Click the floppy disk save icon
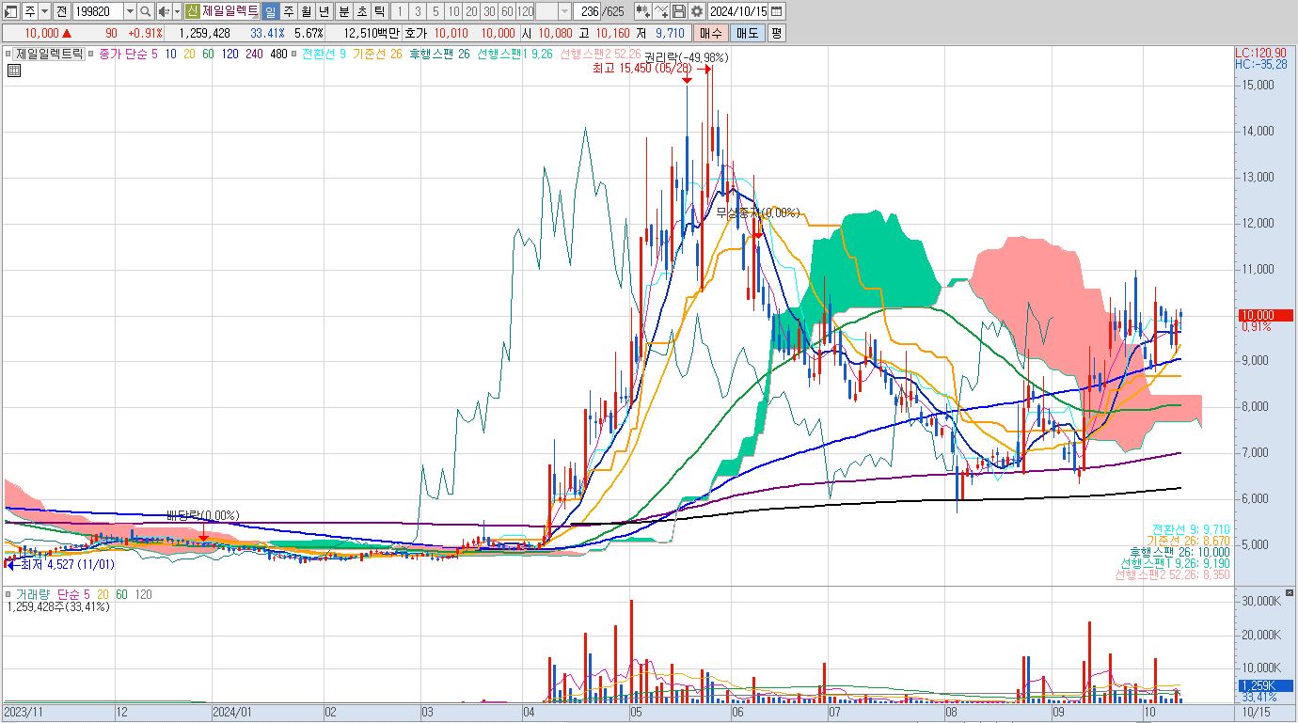Screen dimensions: 1298x723 679,11
